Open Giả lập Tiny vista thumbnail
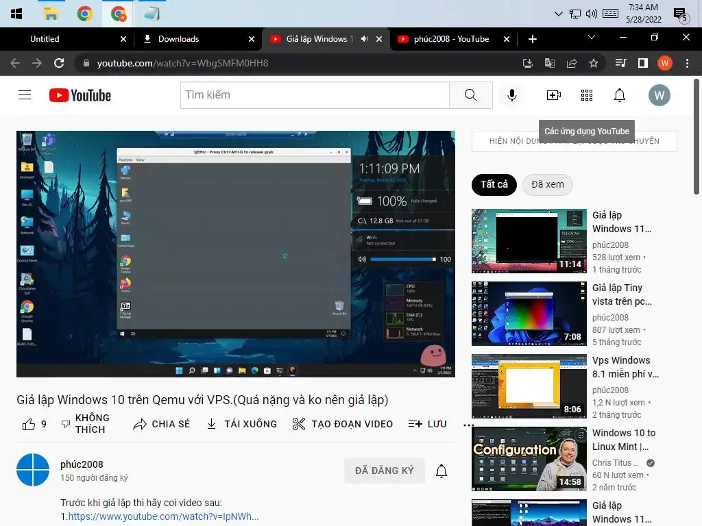The image size is (702, 526). point(529,314)
